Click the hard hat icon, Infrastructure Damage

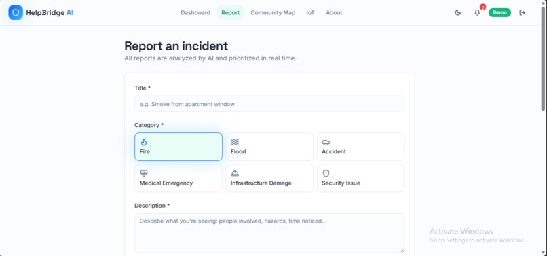[235, 173]
